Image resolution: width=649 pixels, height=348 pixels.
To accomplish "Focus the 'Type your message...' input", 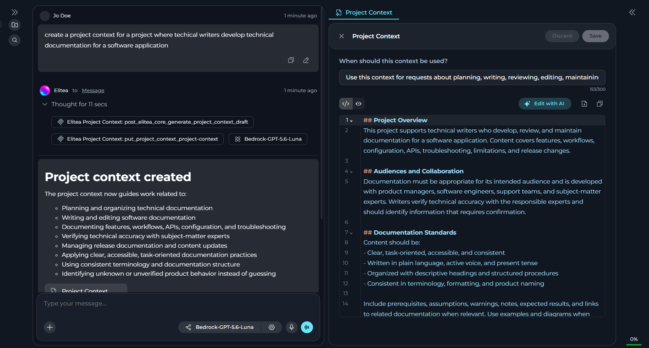I will coord(178,303).
